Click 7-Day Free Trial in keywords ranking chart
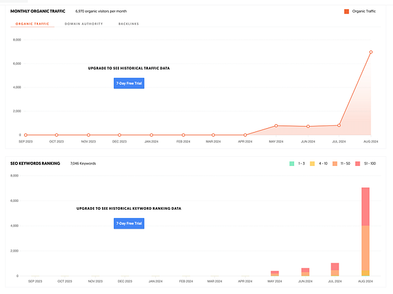Screen dimensions: 393x294 tap(129, 223)
